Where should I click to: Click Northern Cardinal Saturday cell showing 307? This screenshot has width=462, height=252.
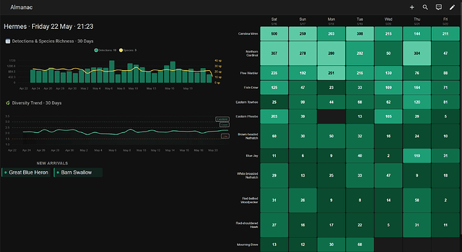(274, 53)
